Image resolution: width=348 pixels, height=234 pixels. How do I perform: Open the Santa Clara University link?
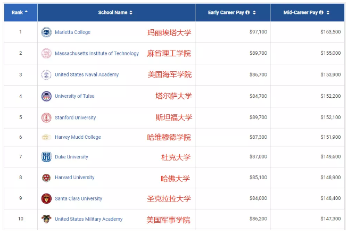tap(78, 198)
